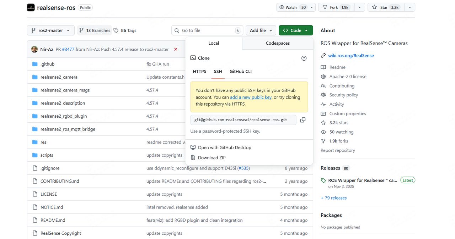The image size is (455, 239).
Task: Click the RealSense repository logo
Action: tap(31, 7)
